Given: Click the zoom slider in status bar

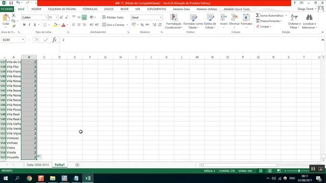Looking at the screenshot, I should click(x=299, y=171).
